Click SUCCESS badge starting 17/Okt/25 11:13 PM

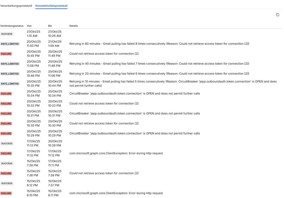coord(7,144)
